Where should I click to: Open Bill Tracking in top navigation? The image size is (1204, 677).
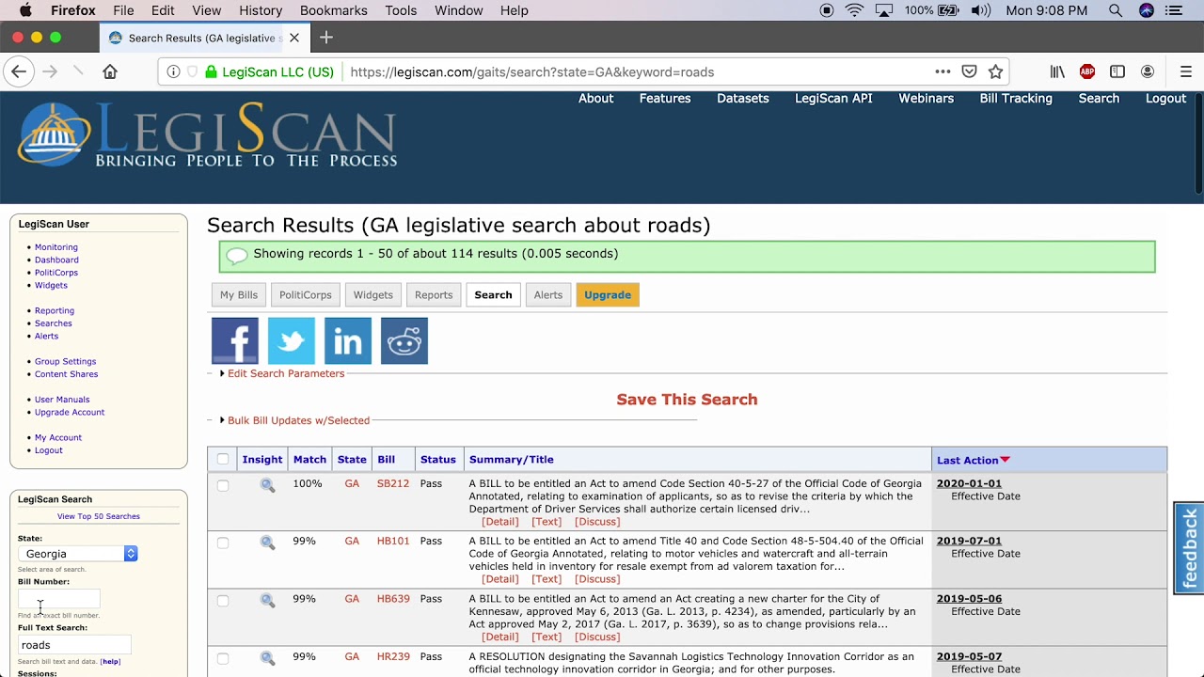pyautogui.click(x=1016, y=98)
